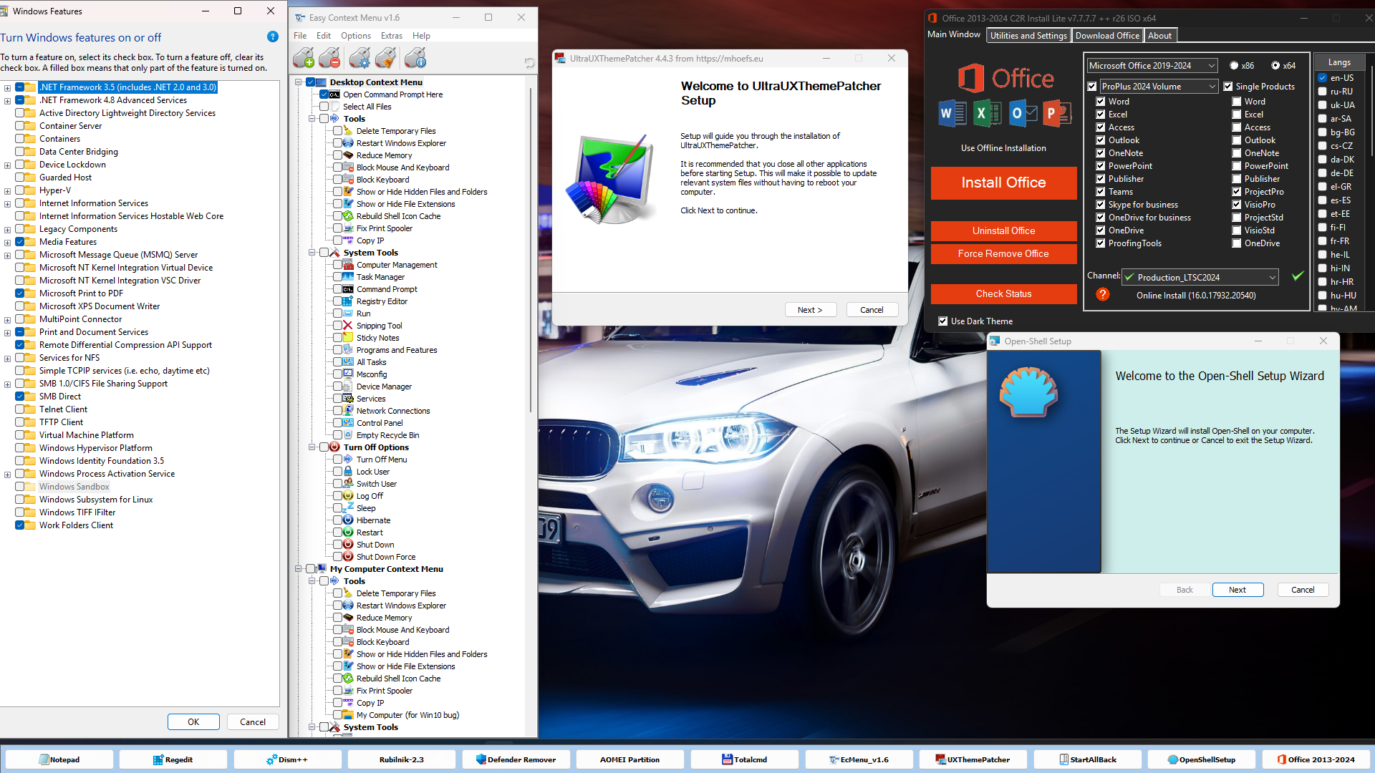Click the red question mark icon near Channel

(x=1103, y=294)
